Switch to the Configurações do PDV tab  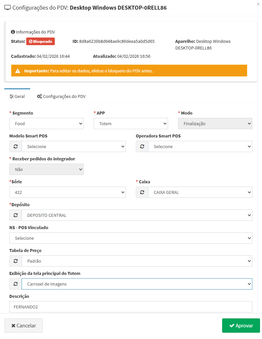pyautogui.click(x=61, y=96)
